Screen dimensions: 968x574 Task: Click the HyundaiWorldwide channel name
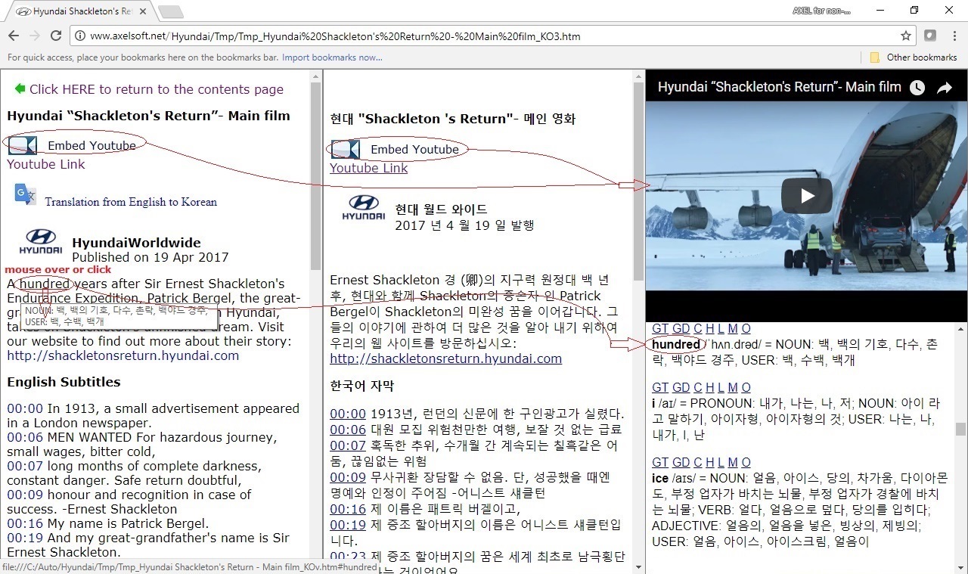tap(136, 243)
